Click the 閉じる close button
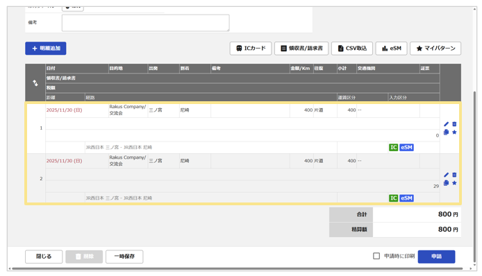The width and height of the screenshot is (482, 276). [44, 257]
